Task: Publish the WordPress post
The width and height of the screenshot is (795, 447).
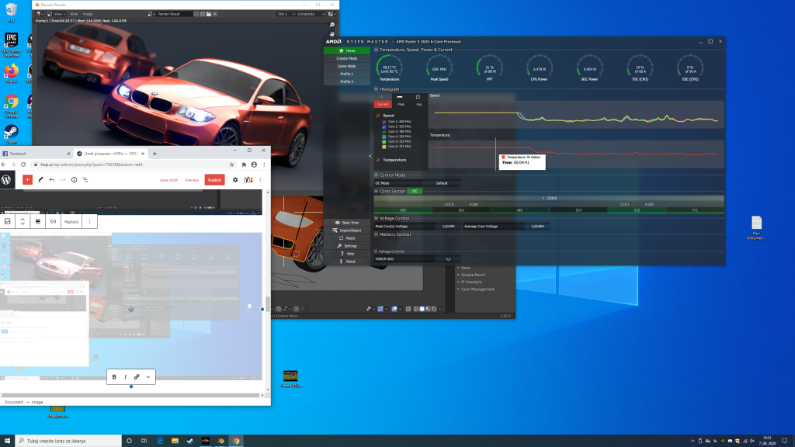Action: (x=214, y=180)
